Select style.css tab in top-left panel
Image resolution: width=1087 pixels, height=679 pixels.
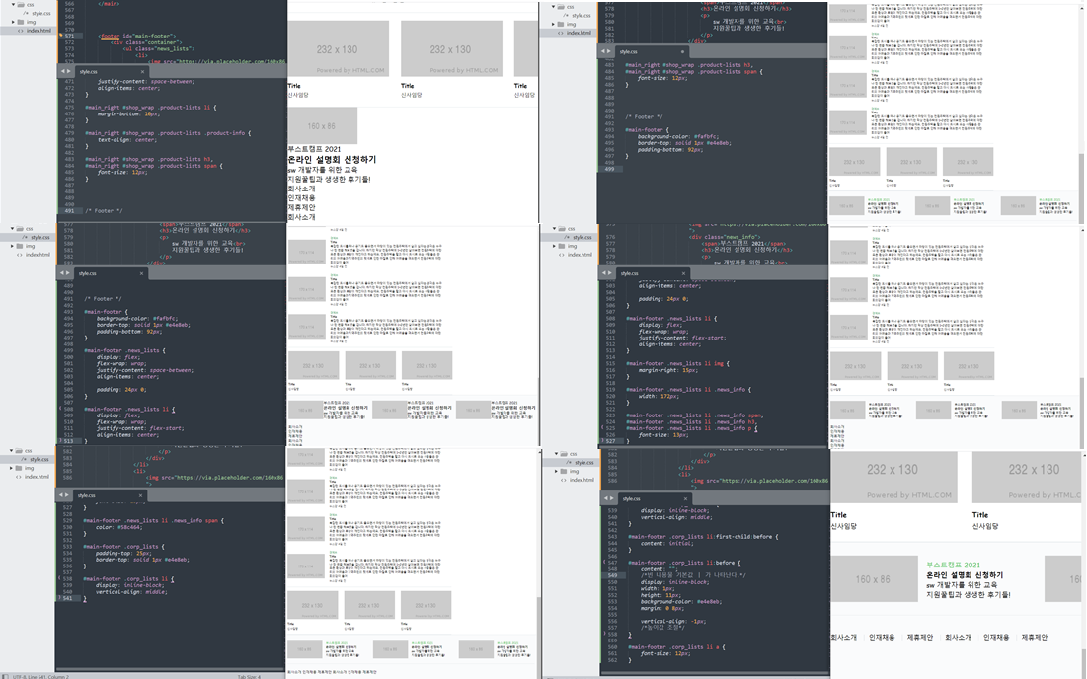click(112, 71)
